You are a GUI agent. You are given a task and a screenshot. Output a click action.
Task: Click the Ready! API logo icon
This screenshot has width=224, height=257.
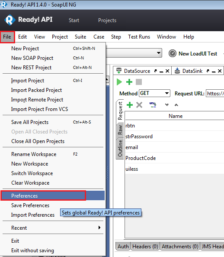[10, 20]
